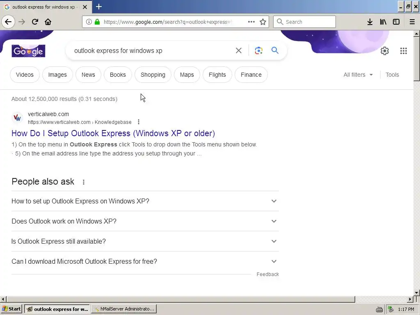This screenshot has height=315, width=420.
Task: Switch to the News filter
Action: 88,75
